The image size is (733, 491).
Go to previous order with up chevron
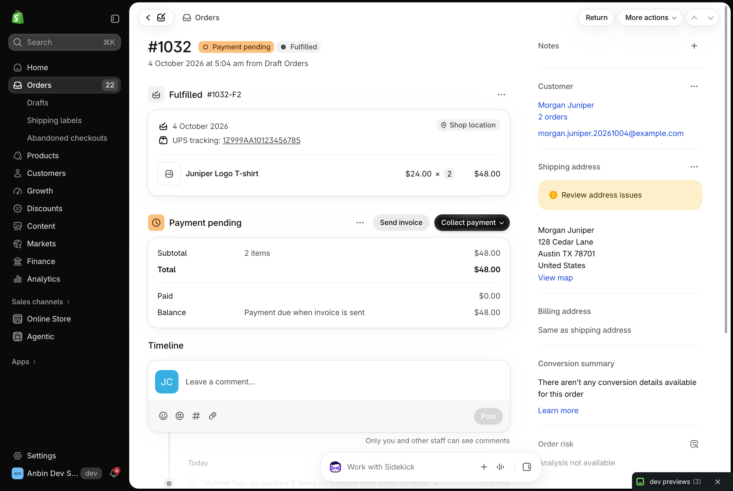click(694, 18)
